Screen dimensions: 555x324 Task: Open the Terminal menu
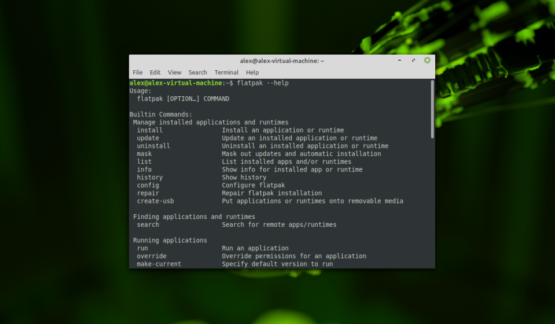pos(226,72)
